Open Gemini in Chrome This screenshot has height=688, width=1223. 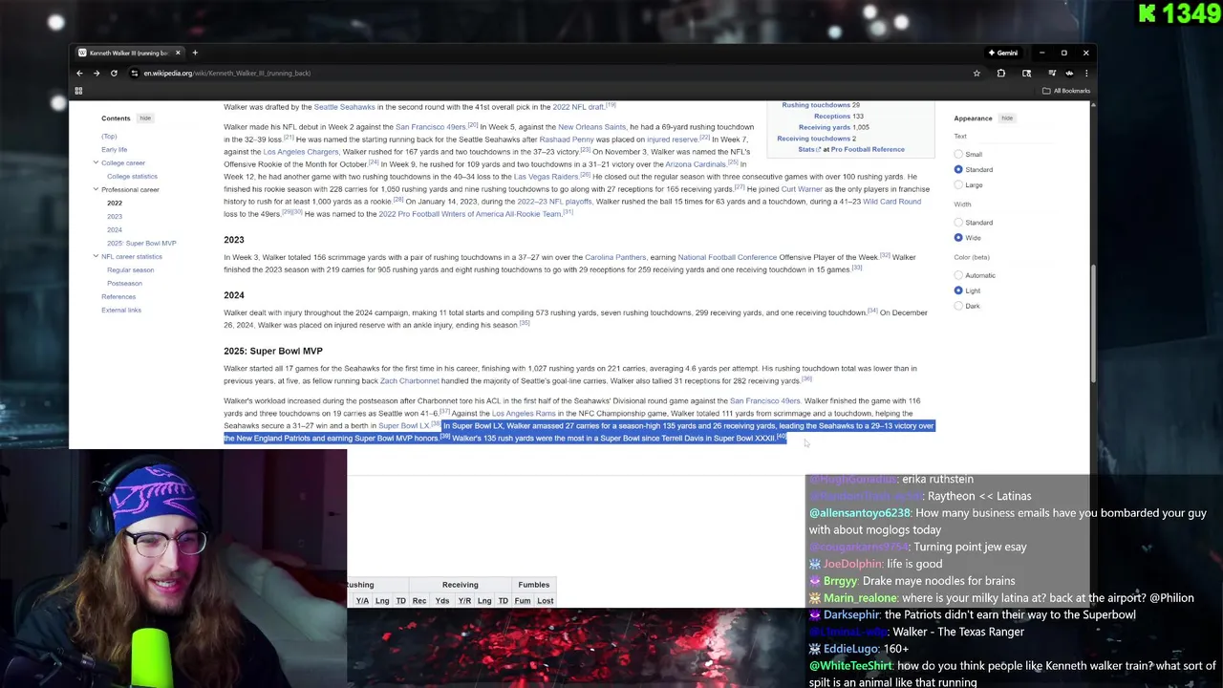[x=1003, y=53]
